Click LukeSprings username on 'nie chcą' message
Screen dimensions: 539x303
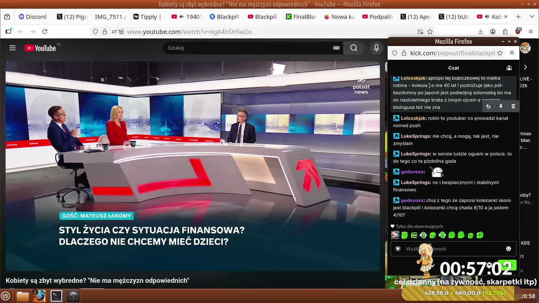pyautogui.click(x=416, y=136)
